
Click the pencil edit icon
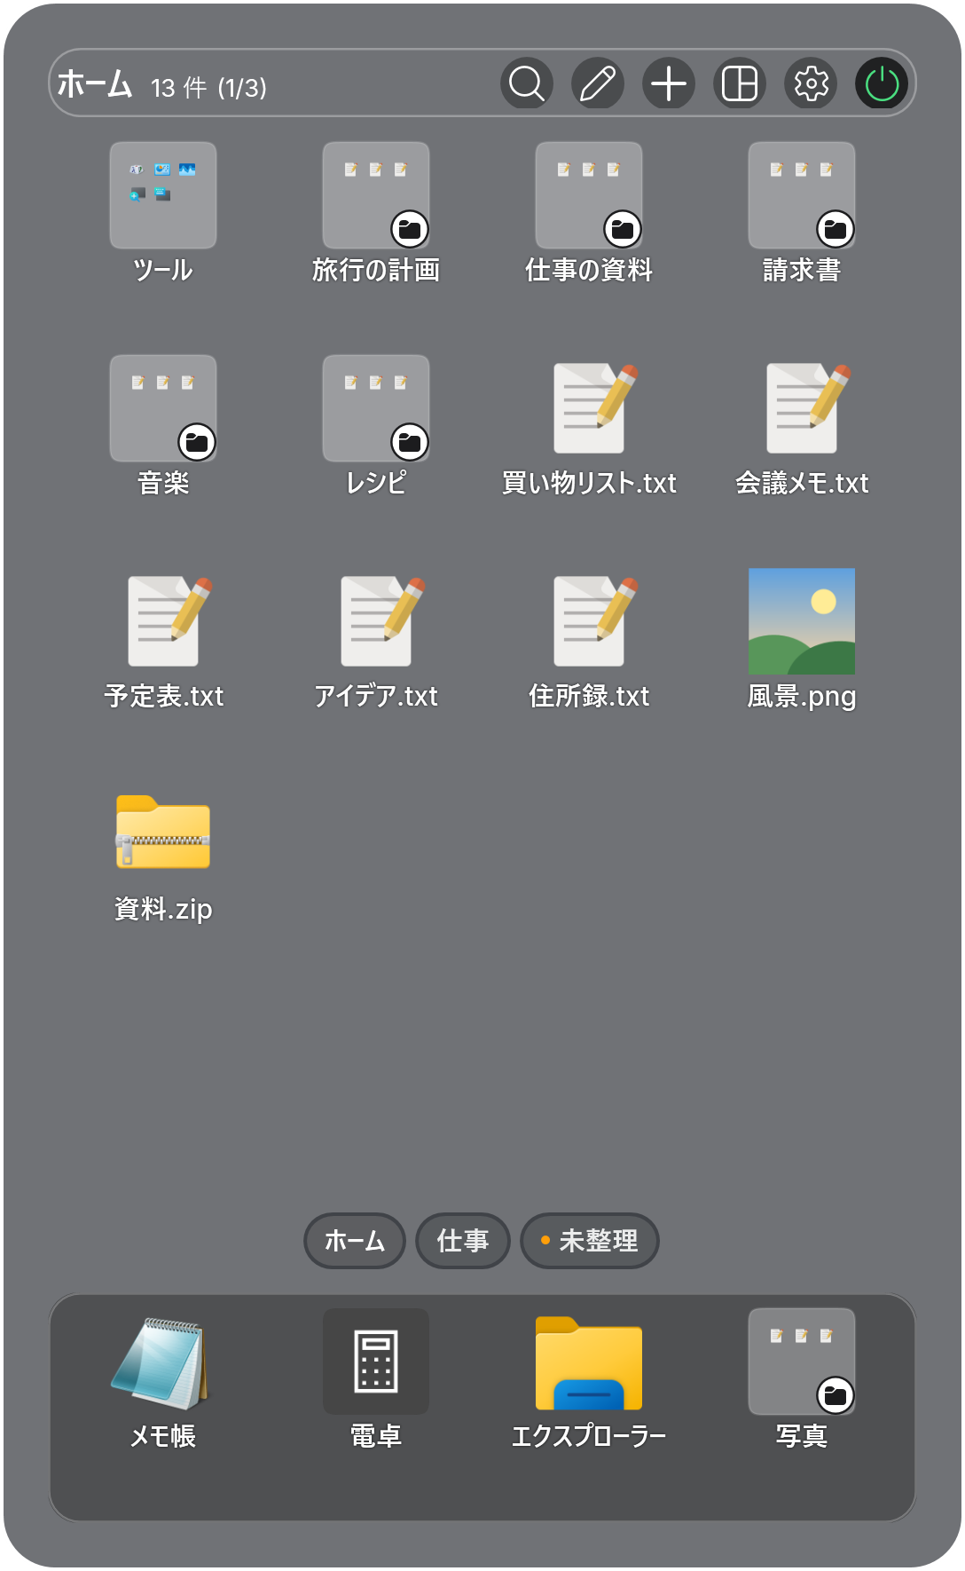pyautogui.click(x=598, y=84)
